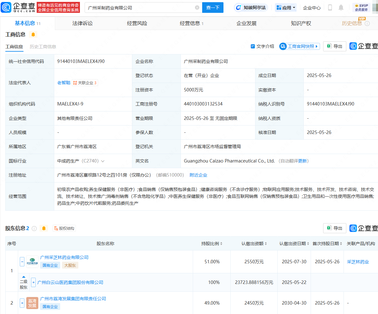This screenshot has height=314, width=378.
Task: Click 导出 button in 工商信息 section
Action: click(335, 46)
